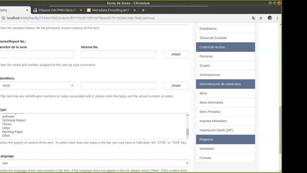Screen dimensions: 307x173
Task: Open the ISSN identifier type dropdown
Action: tap(37, 86)
